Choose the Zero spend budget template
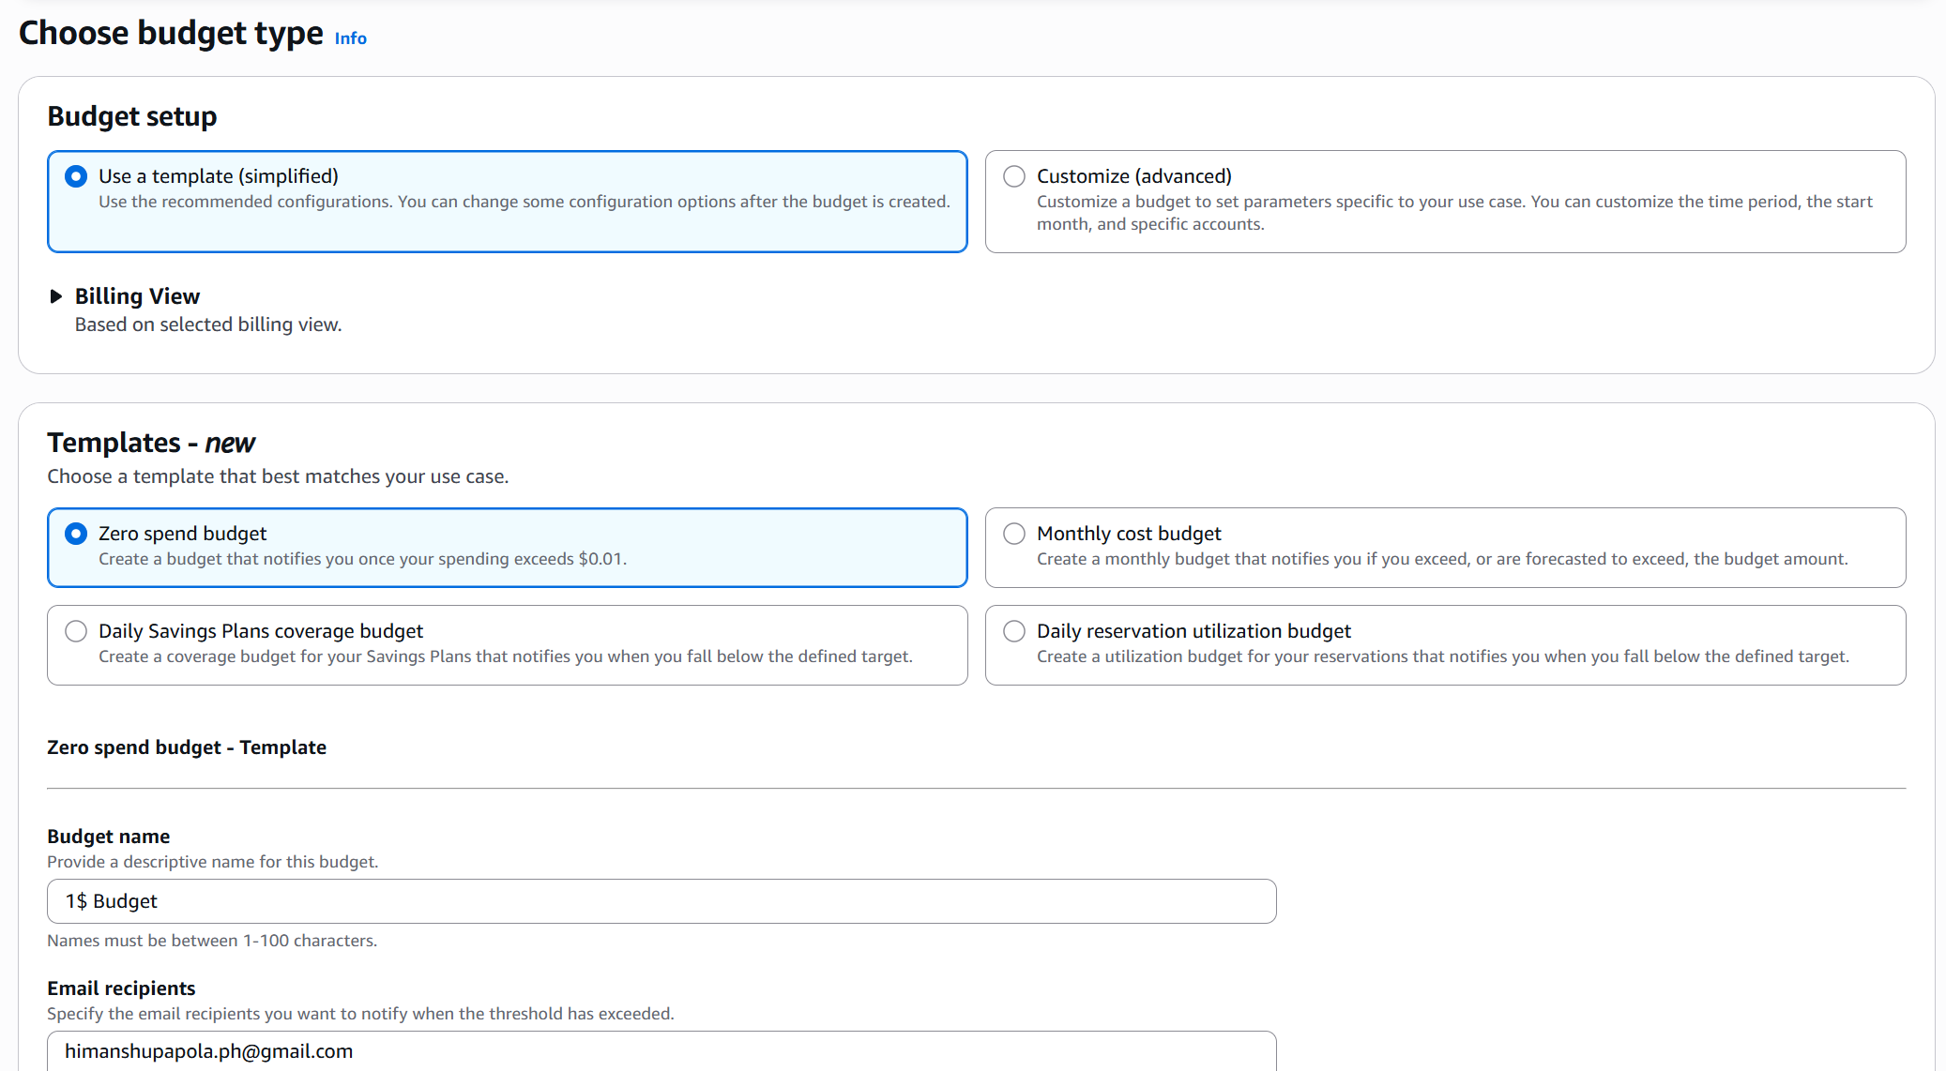 click(x=76, y=534)
